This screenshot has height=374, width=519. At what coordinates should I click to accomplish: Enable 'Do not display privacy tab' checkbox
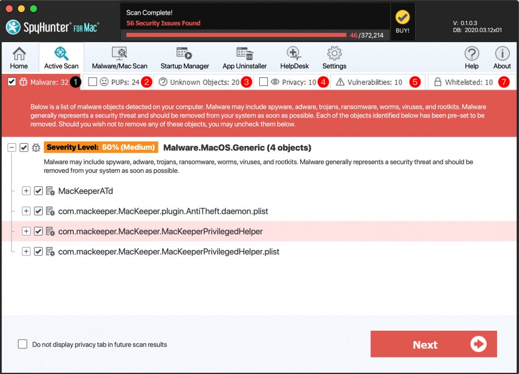22,344
